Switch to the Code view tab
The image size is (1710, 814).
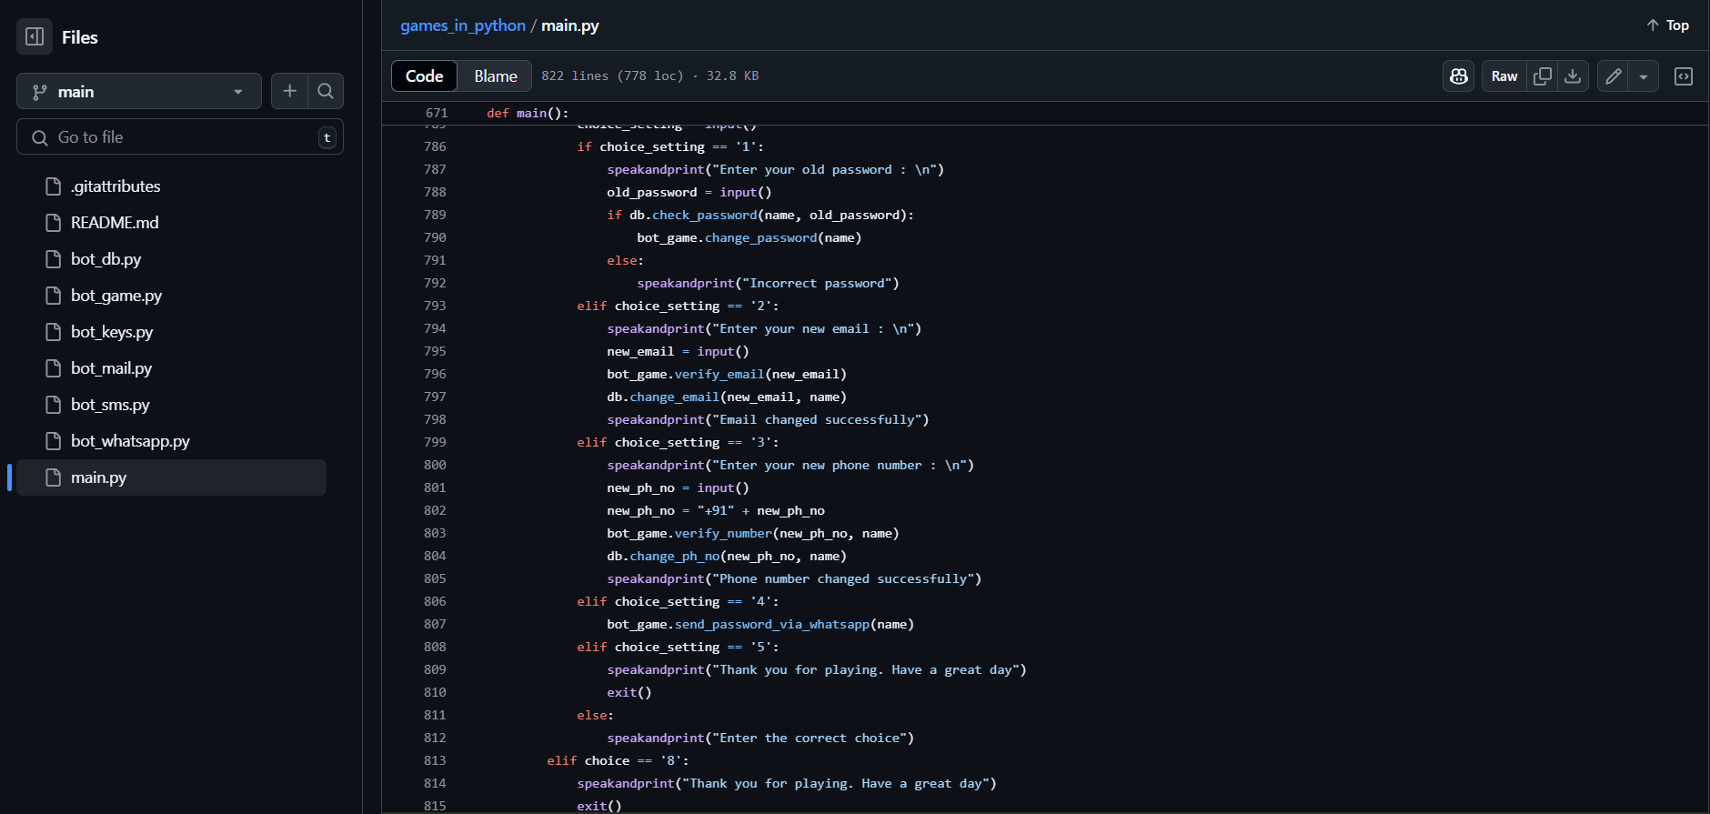(425, 76)
